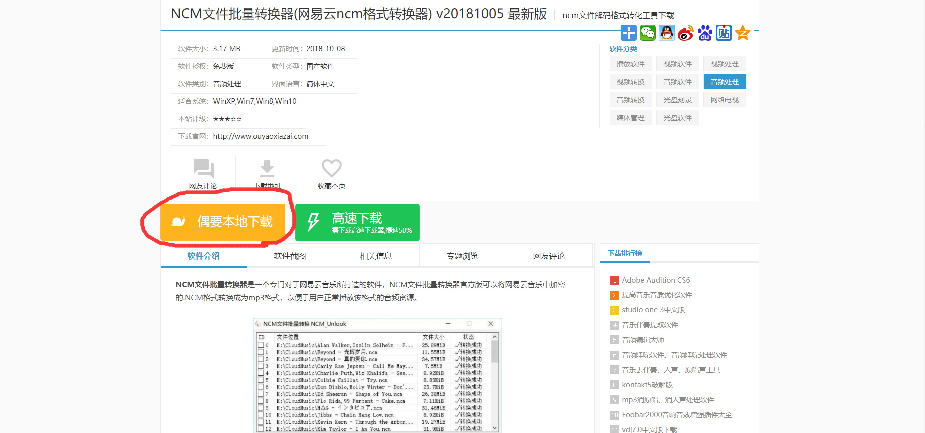This screenshot has width=925, height=433.
Task: Open vdj7.0中文版下载 link
Action: (649, 429)
